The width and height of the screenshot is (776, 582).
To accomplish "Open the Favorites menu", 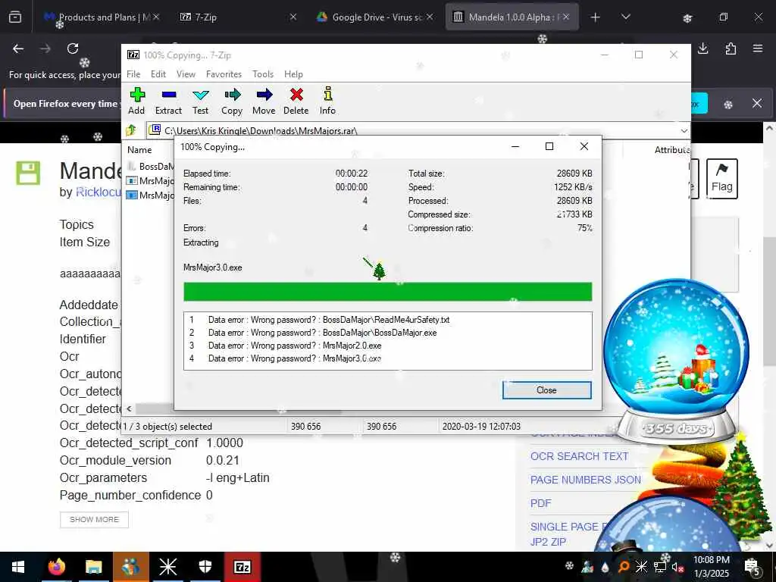I will coord(224,74).
